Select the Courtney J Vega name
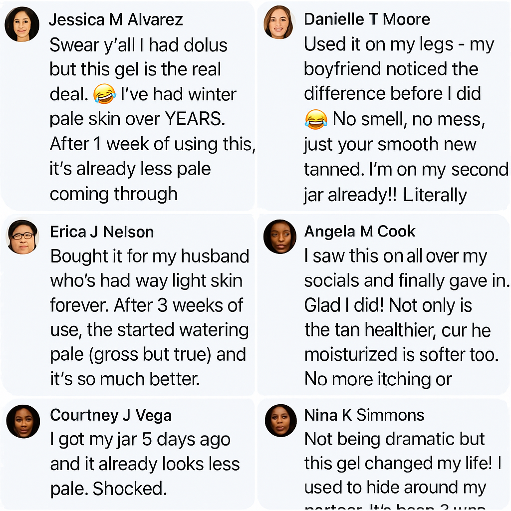511x511 pixels. pos(111,416)
